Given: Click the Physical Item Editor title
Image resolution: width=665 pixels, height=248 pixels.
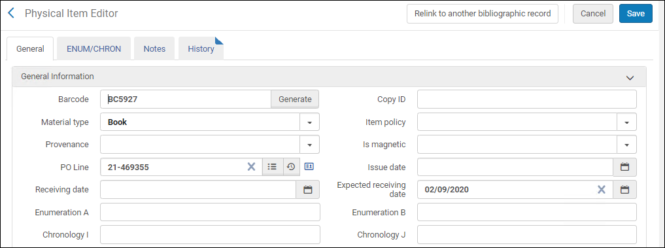Looking at the screenshot, I should tap(71, 13).
